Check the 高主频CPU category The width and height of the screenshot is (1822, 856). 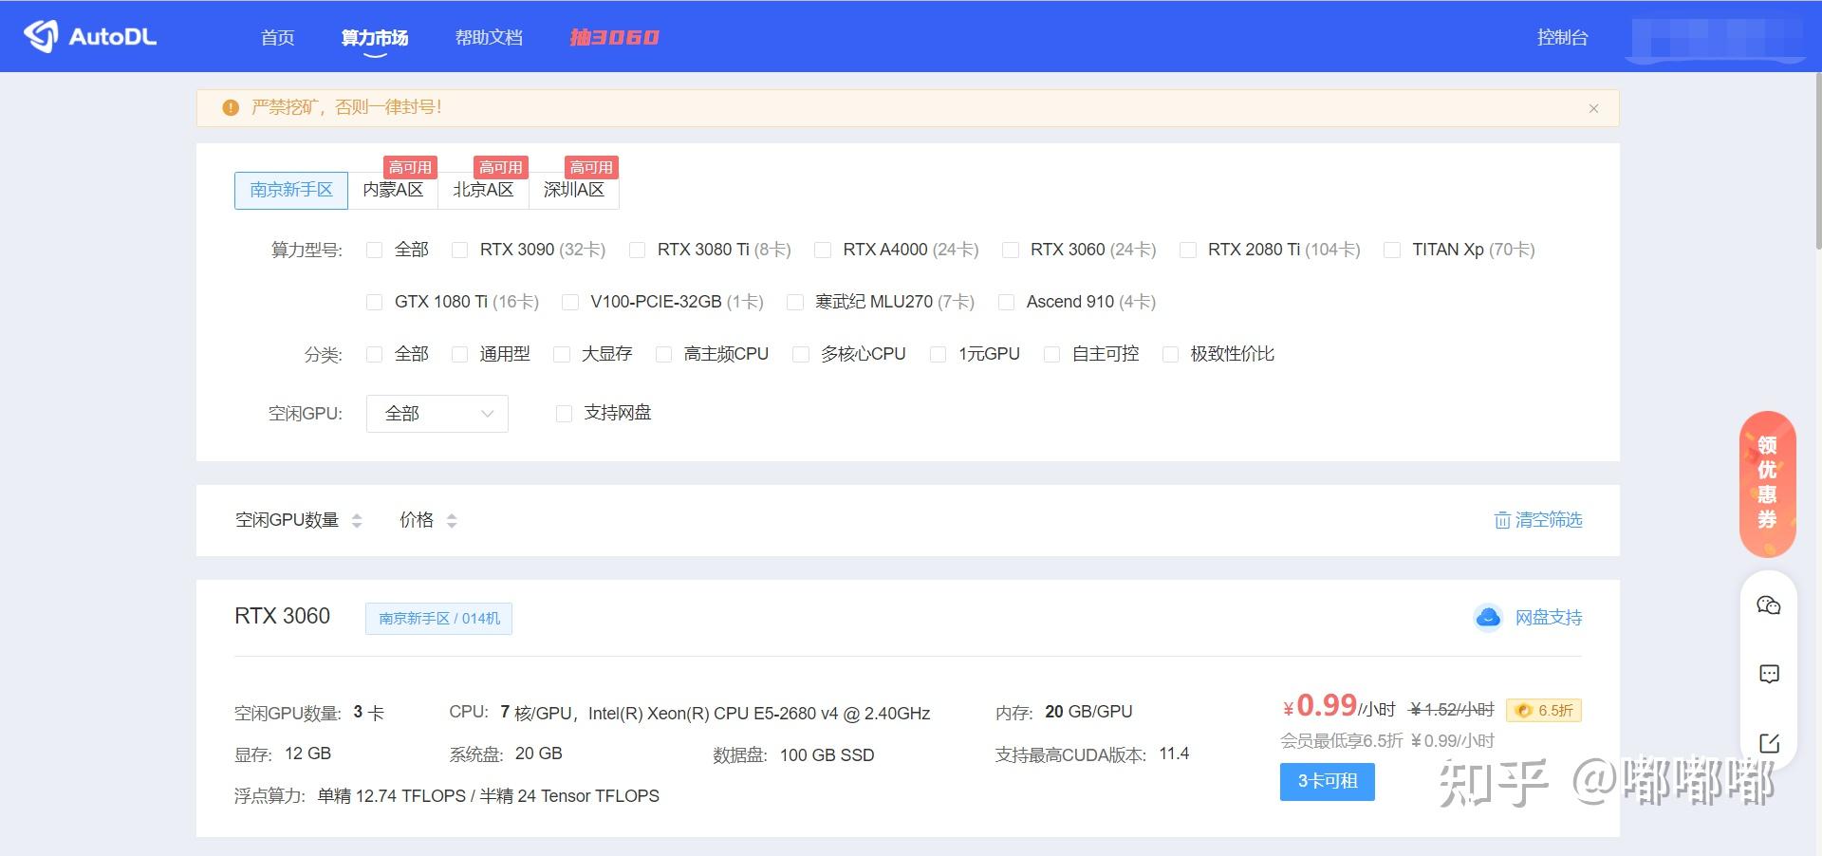(663, 354)
